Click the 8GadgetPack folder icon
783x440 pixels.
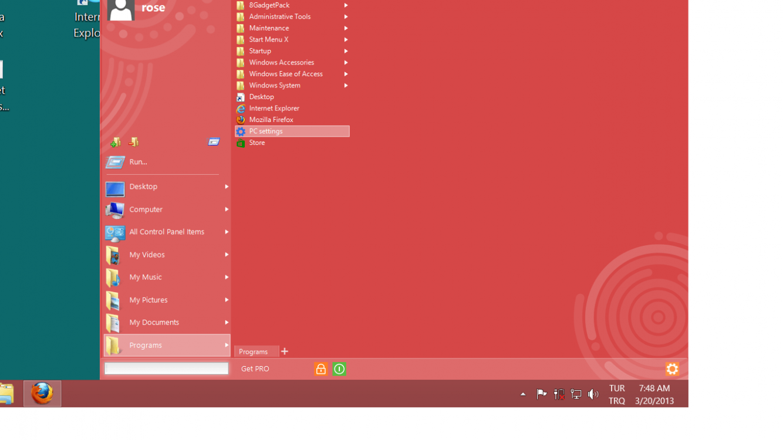point(241,5)
